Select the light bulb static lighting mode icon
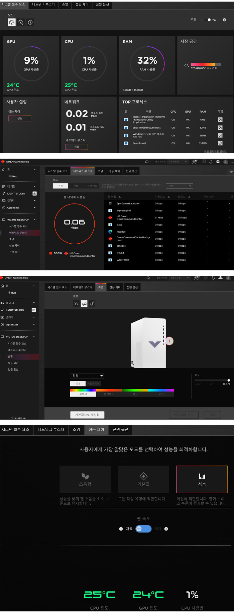Image resolution: width=234 pixels, height=613 pixels. coord(77,304)
